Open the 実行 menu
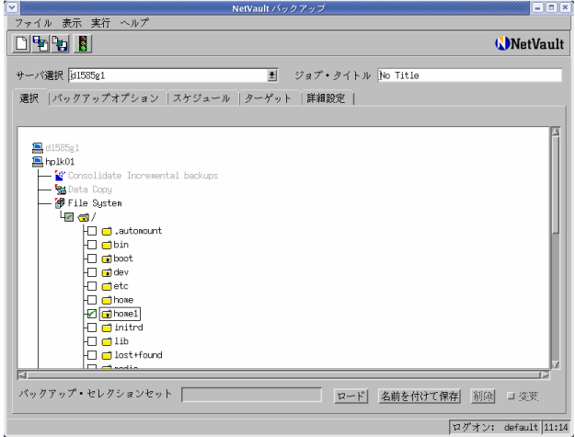The width and height of the screenshot is (575, 437). click(x=100, y=23)
